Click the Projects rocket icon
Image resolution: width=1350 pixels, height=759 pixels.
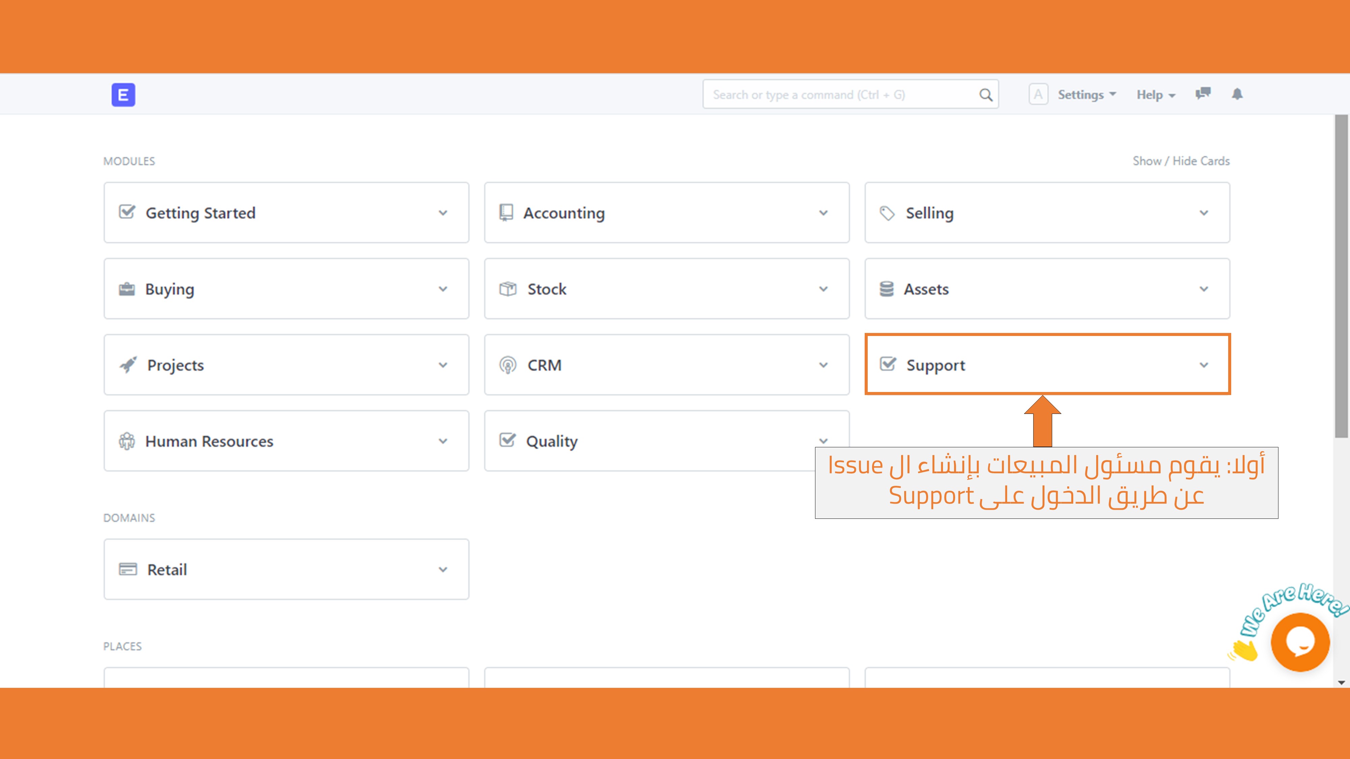coord(128,365)
